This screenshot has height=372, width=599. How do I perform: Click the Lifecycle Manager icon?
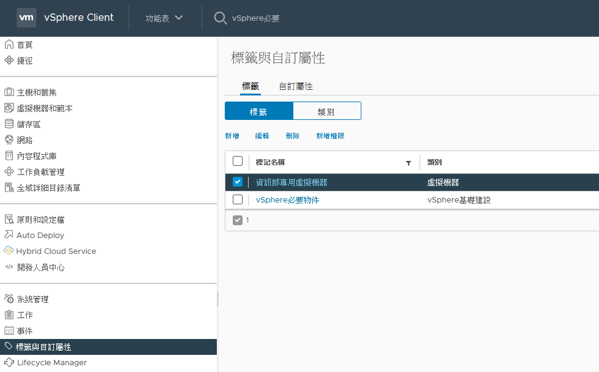9,362
